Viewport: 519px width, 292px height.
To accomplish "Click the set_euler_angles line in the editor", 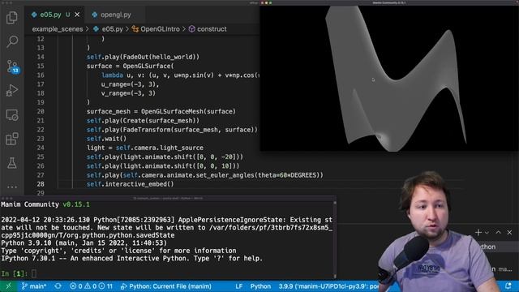I will pyautogui.click(x=205, y=175).
